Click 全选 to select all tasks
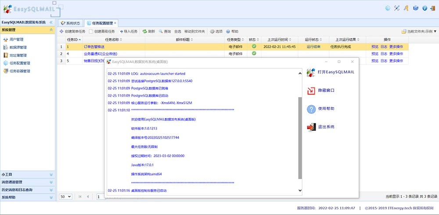This screenshot has width=439, height=215. (x=177, y=32)
